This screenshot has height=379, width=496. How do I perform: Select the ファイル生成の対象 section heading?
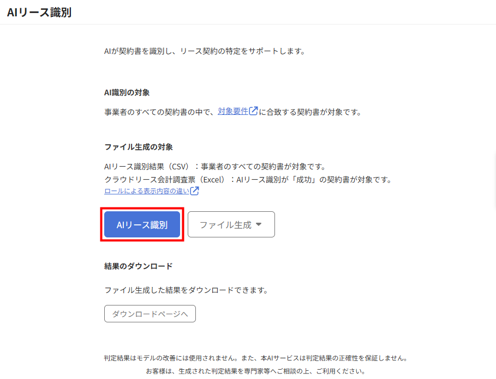139,147
